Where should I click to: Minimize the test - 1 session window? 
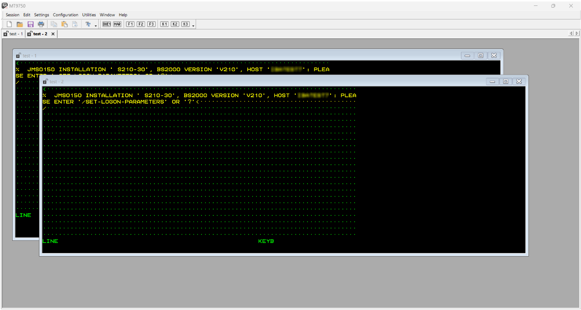click(467, 55)
